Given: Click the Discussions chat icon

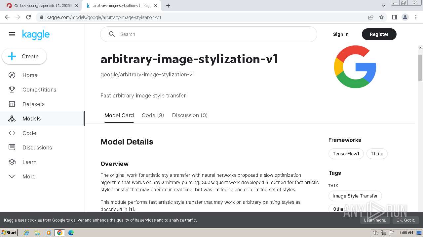Looking at the screenshot, I should coord(12,147).
